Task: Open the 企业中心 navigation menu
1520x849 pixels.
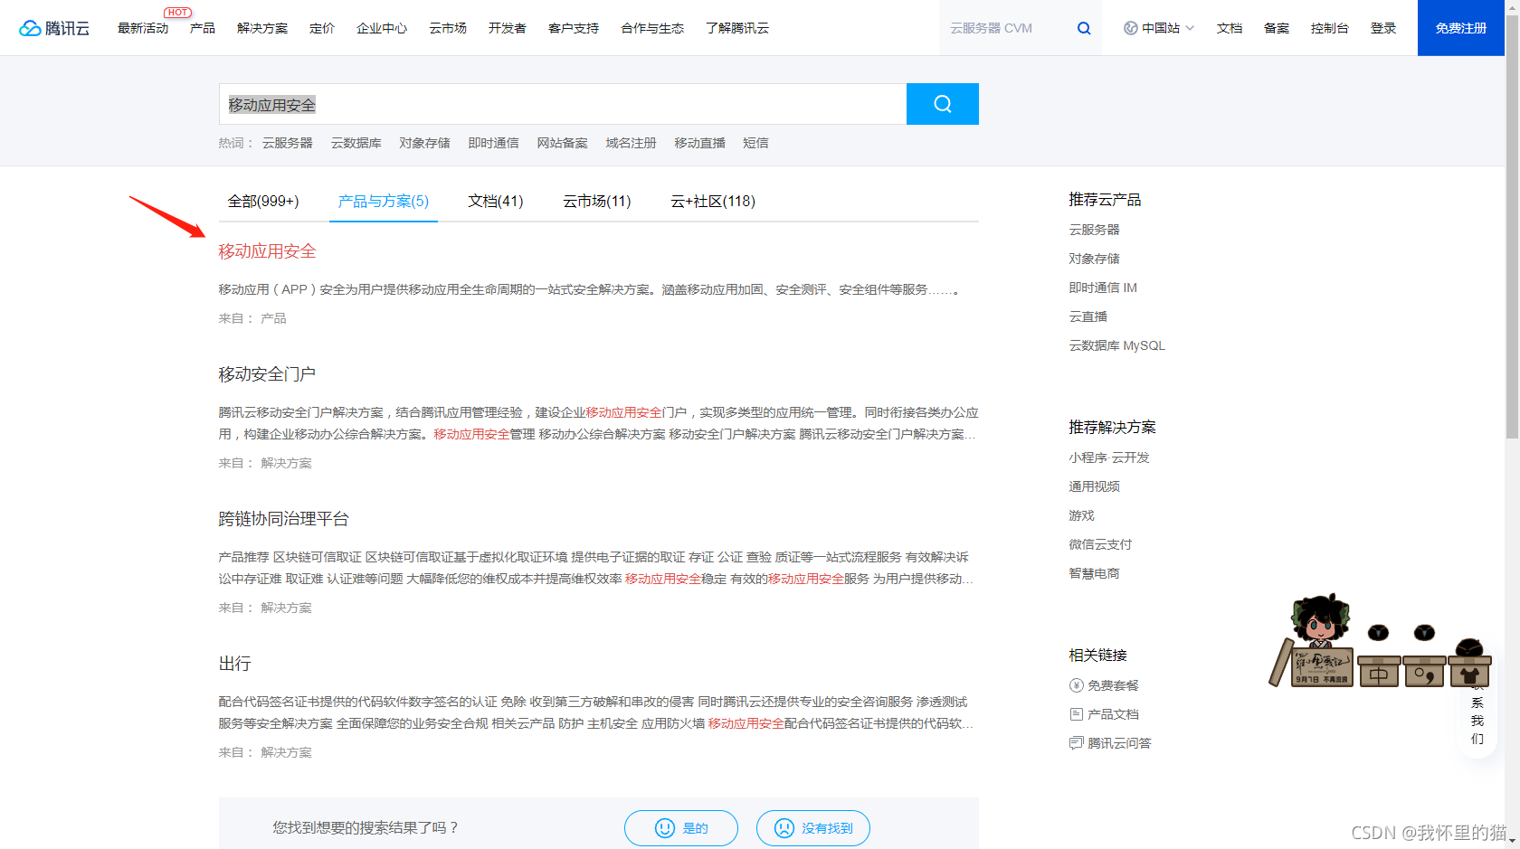Action: point(382,28)
